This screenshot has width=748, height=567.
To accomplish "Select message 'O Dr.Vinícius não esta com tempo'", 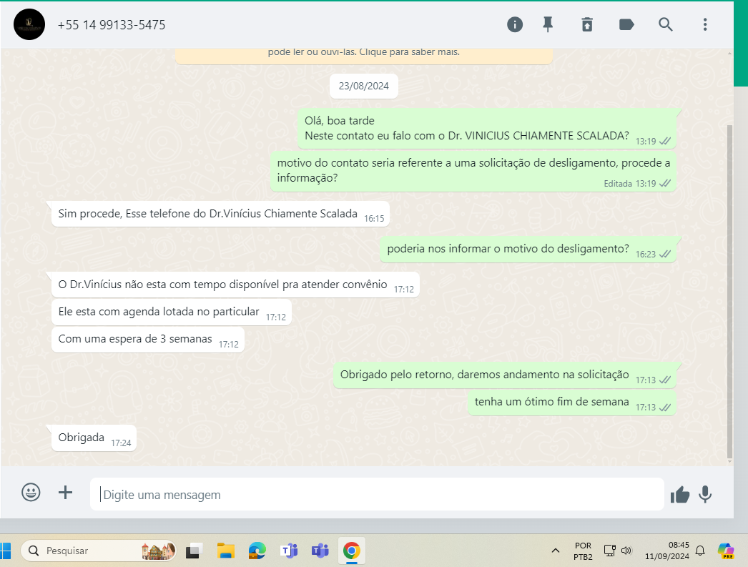I will [235, 285].
